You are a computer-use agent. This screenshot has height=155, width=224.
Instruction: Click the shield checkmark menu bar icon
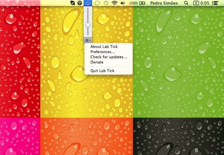pos(73,3)
